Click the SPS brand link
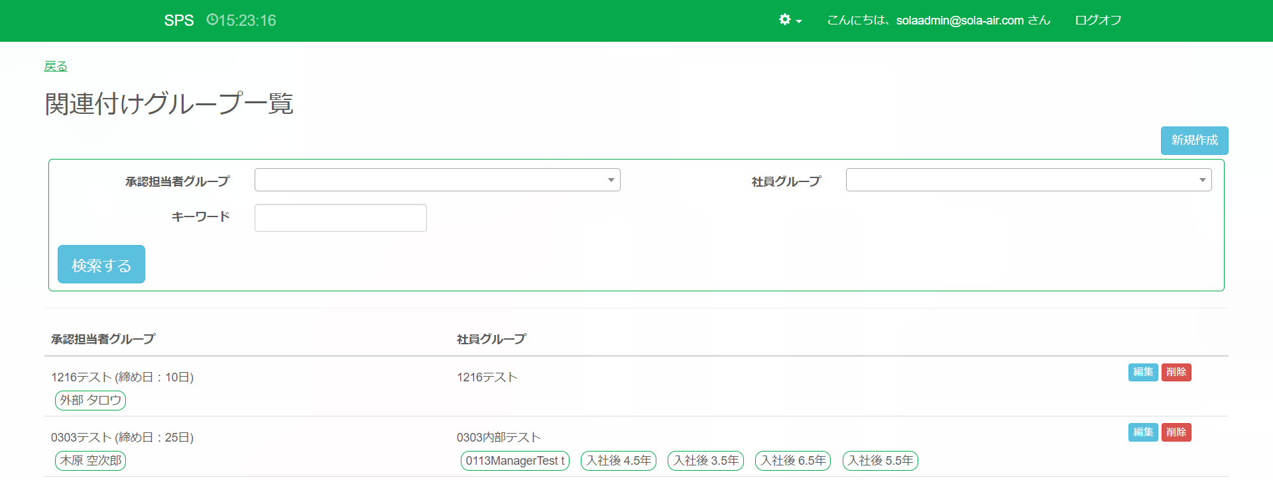This screenshot has width=1273, height=480. pos(179,21)
